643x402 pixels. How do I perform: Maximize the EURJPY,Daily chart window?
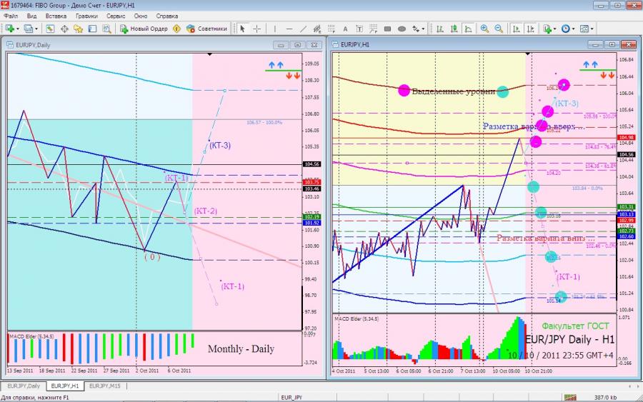[298, 45]
